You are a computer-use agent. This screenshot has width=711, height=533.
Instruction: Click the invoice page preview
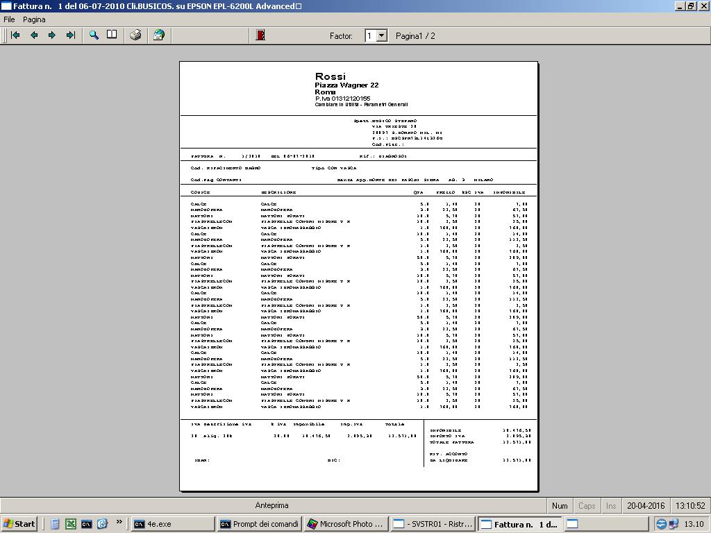359,276
